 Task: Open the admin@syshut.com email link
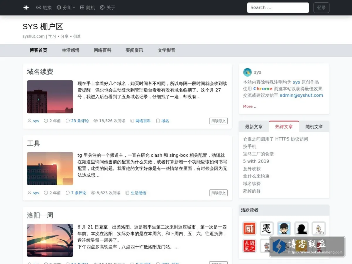[301, 95]
